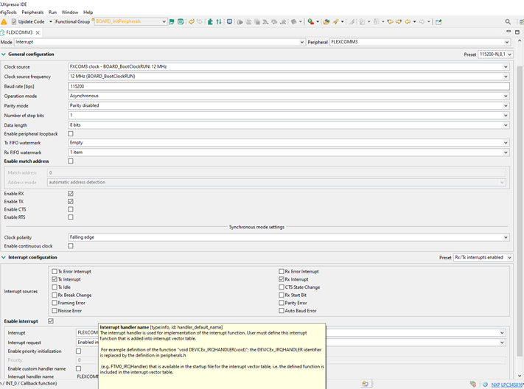
Task: Open the Rx FIFO watermark dropdown
Action: coord(289,153)
